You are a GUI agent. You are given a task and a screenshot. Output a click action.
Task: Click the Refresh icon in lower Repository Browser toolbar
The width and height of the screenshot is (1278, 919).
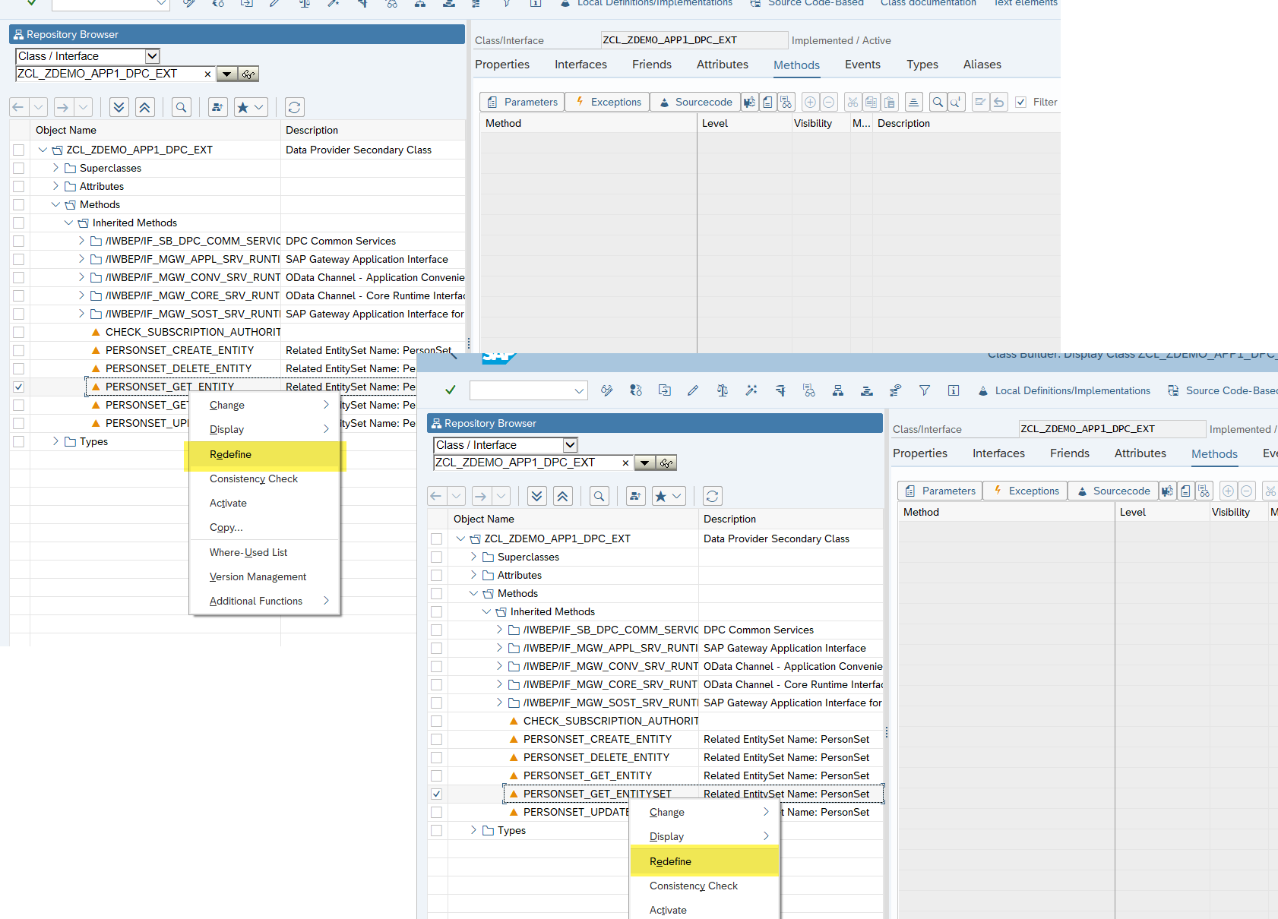pyautogui.click(x=713, y=496)
